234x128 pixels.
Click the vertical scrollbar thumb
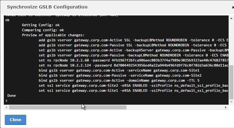click(231, 82)
